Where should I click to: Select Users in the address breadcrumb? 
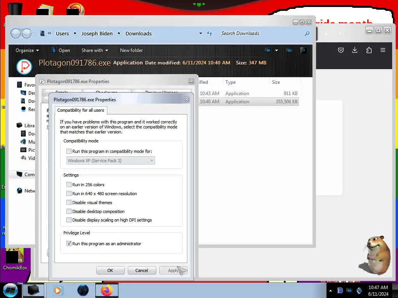[x=62, y=33]
